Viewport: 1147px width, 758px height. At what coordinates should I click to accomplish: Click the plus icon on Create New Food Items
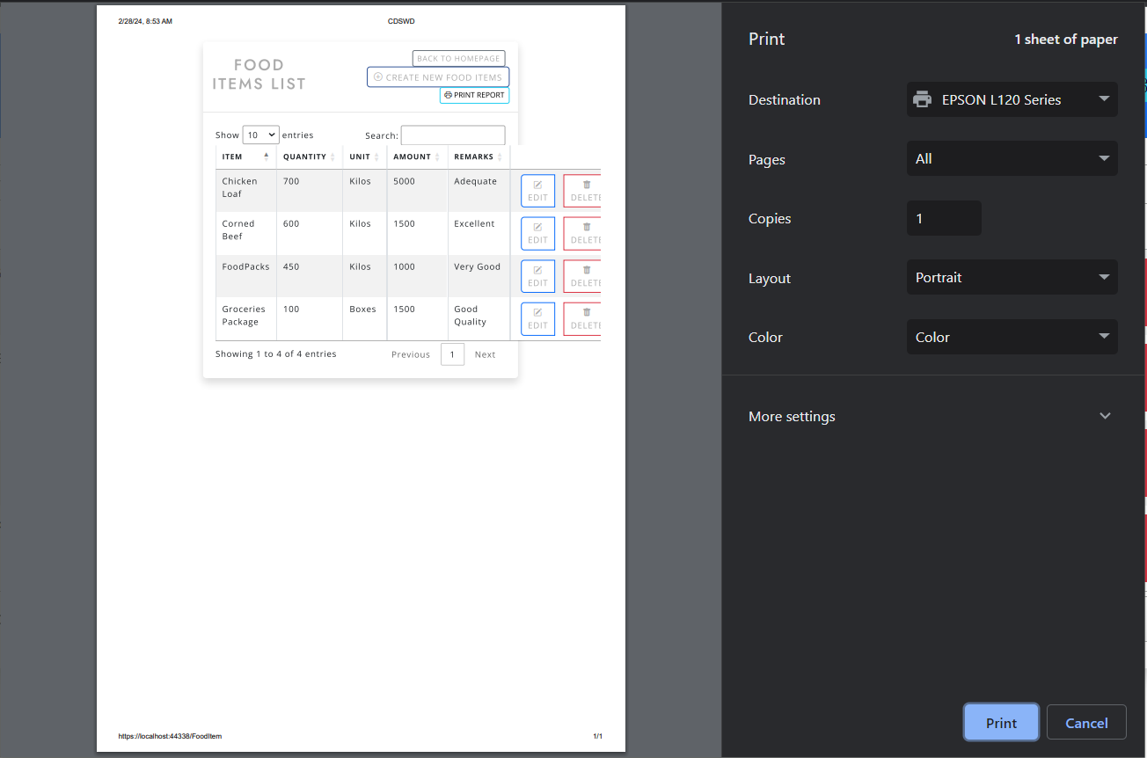[376, 77]
